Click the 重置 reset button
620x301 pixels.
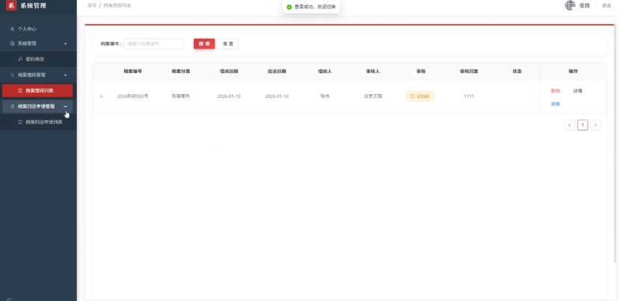point(228,44)
